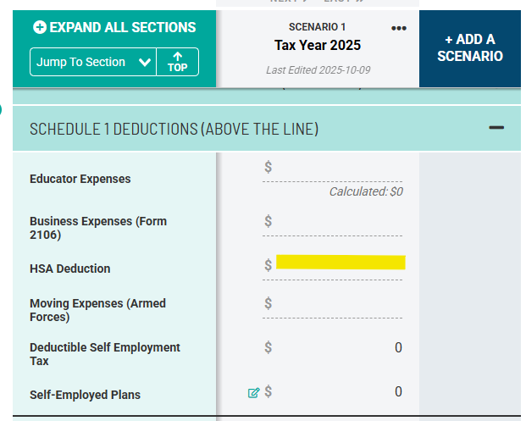Click the Self-Employed Plans edit icon
This screenshot has width=526, height=421.
tap(253, 392)
